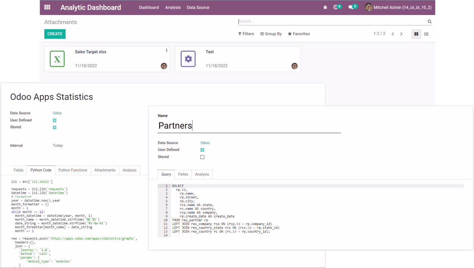Click the pager counter 1-2 / 2
474x268 pixels.
(x=379, y=34)
